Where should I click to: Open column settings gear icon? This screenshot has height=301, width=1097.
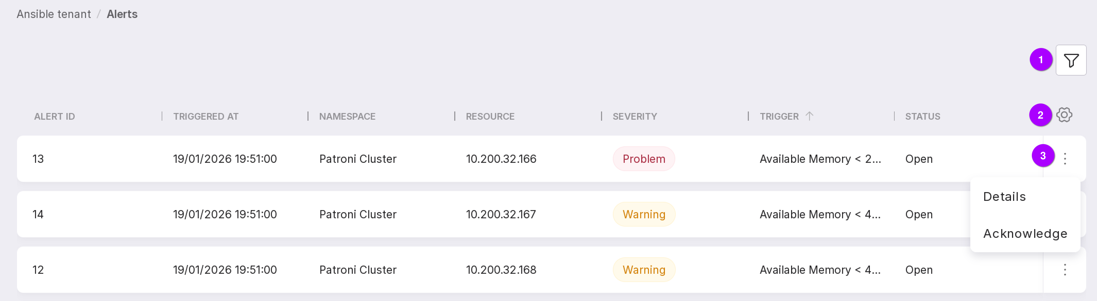pos(1064,115)
